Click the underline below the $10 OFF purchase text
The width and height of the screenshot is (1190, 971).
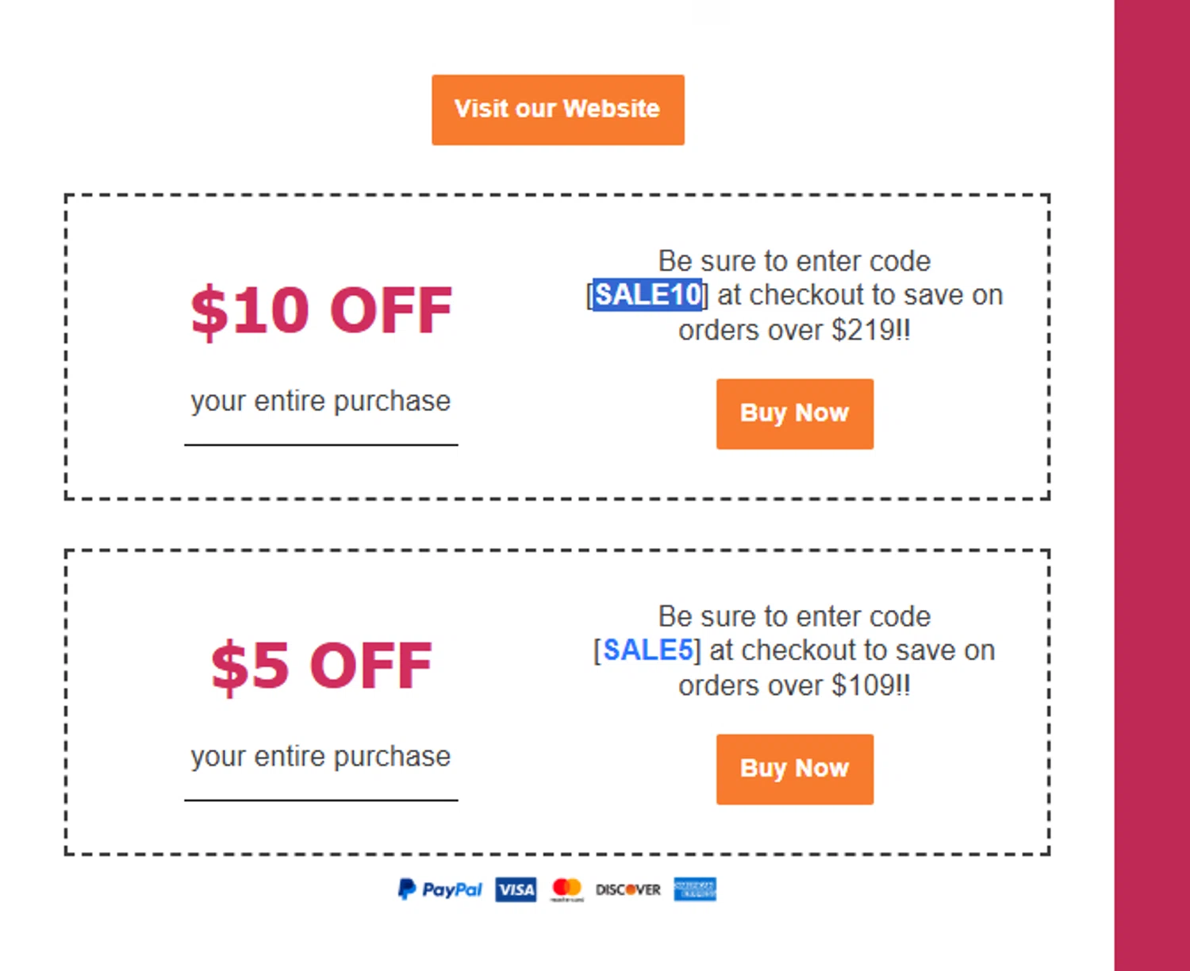[x=321, y=445]
